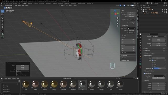
Task: Click the Resize Scale X field
Action: (23, 66)
